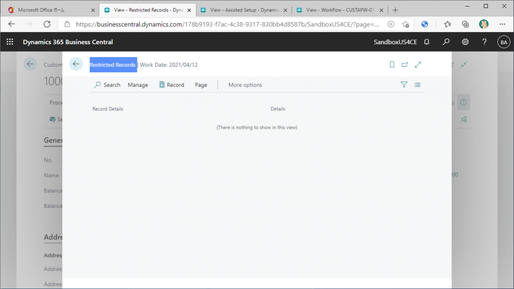Close the Microsoft Office browser tab
This screenshot has width=514, height=289.
pyautogui.click(x=93, y=10)
